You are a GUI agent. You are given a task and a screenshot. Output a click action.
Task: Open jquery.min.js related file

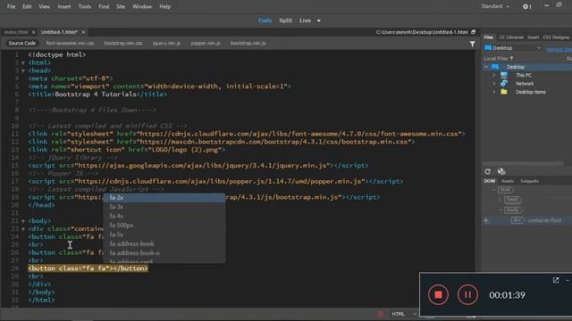(x=166, y=43)
